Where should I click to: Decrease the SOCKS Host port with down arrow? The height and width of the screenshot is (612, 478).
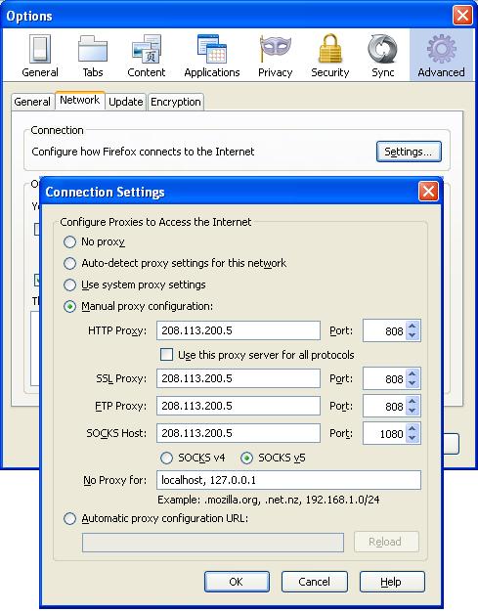coord(413,438)
